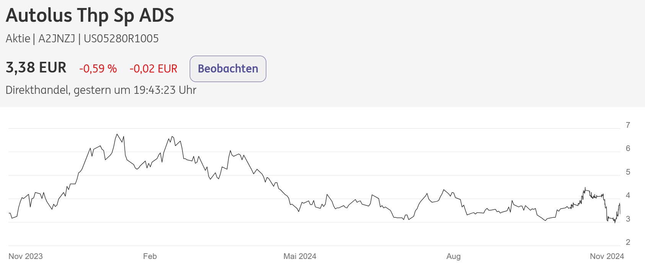The height and width of the screenshot is (267, 645).
Task: Select the Feb axis label
Action: pos(150,256)
